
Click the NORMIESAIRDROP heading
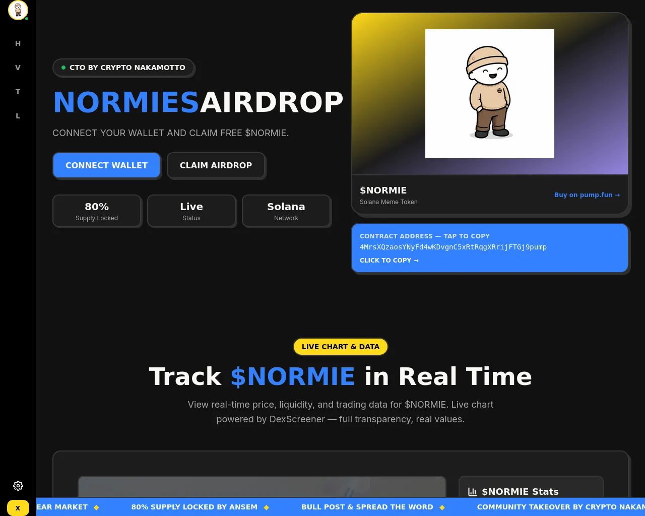[198, 102]
